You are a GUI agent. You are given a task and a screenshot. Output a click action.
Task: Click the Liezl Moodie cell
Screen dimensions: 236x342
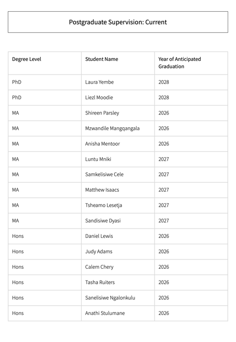99,97
